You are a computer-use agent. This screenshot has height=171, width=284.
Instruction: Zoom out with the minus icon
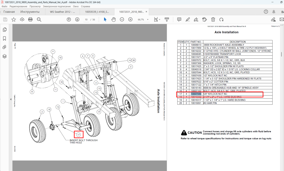(122, 20)
